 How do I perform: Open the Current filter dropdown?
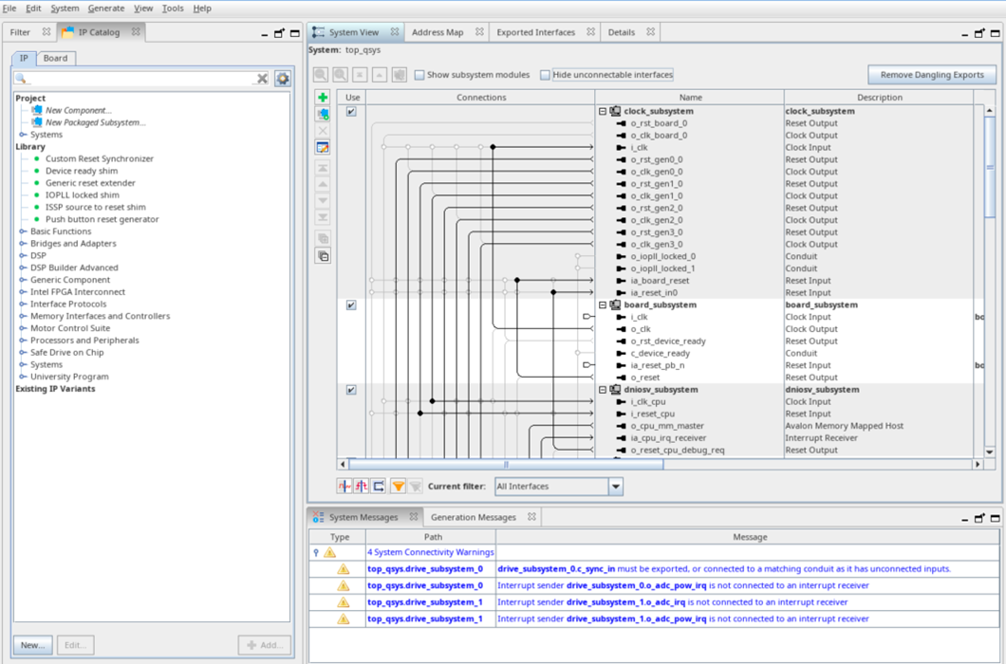coord(615,487)
